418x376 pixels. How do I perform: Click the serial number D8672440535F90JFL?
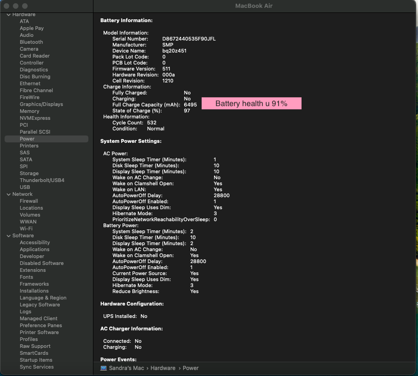pos(189,39)
